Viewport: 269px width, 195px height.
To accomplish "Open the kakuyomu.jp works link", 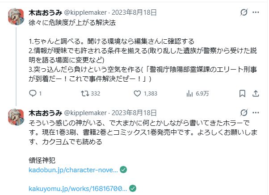I will coord(78,188).
